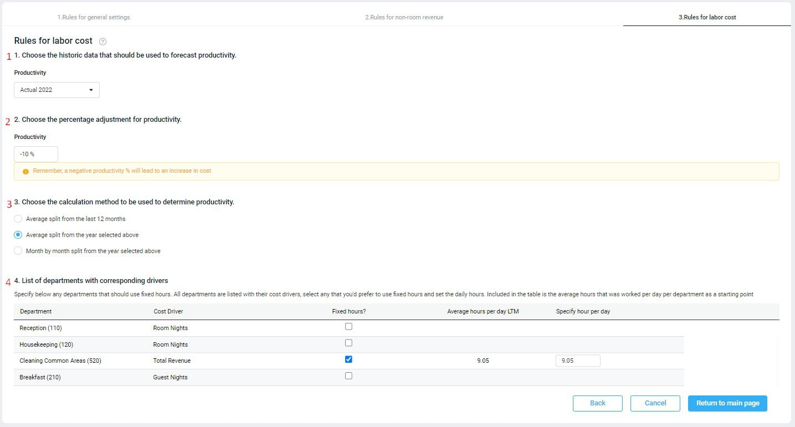The height and width of the screenshot is (427, 795).
Task: Click the Cancel button
Action: [x=655, y=403]
